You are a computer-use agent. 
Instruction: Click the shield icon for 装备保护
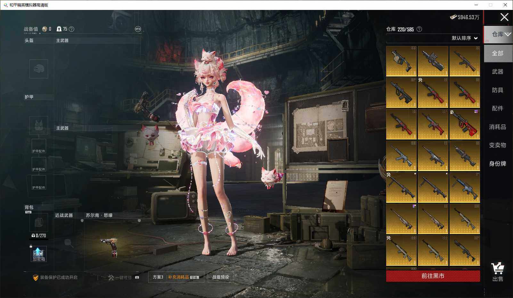[36, 278]
